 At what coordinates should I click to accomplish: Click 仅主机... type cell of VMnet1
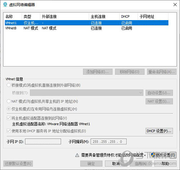click(31, 23)
